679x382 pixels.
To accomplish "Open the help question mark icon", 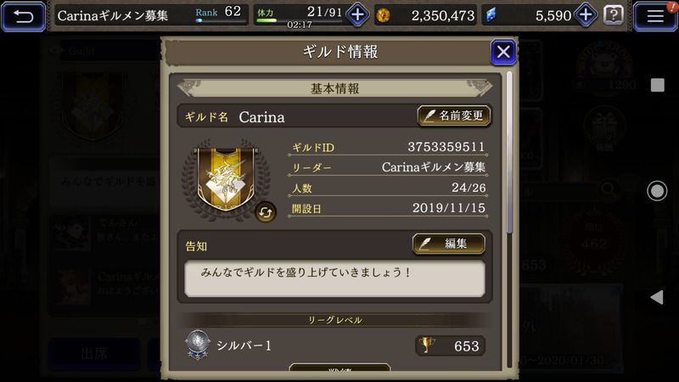I will [x=614, y=15].
